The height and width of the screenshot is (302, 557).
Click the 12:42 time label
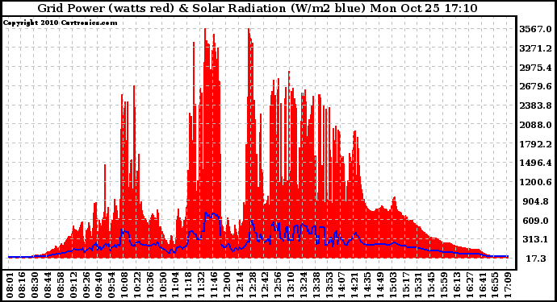pos(264,284)
